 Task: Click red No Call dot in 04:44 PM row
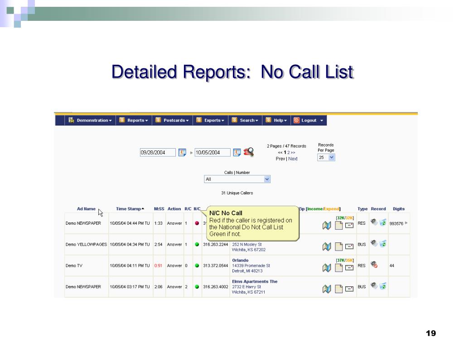(197, 223)
